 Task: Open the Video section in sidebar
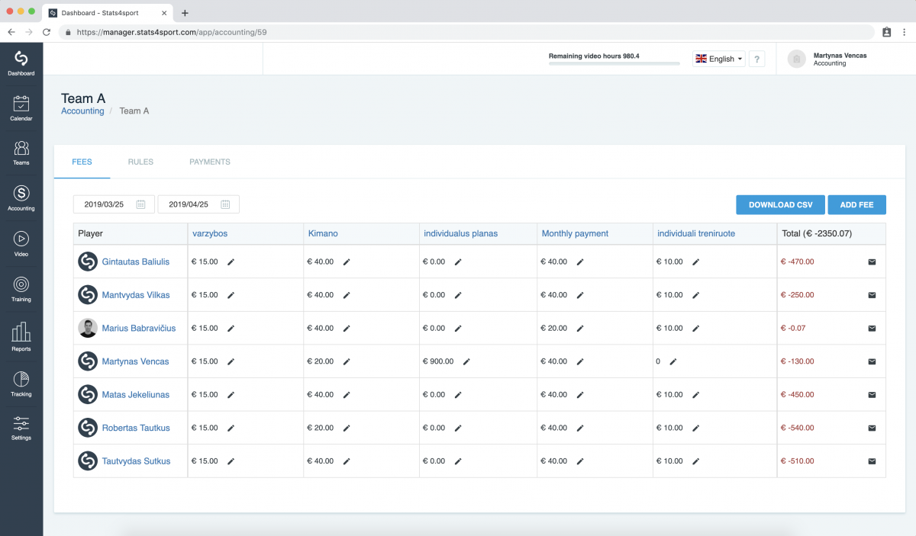pos(21,243)
